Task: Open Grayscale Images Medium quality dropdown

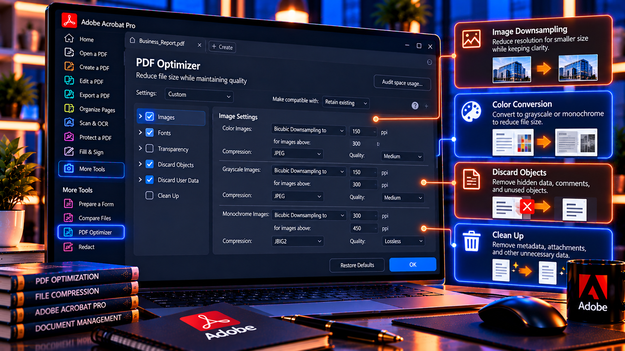Action: (x=403, y=198)
